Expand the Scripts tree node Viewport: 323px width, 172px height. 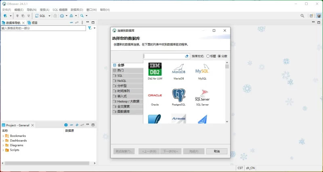3,150
